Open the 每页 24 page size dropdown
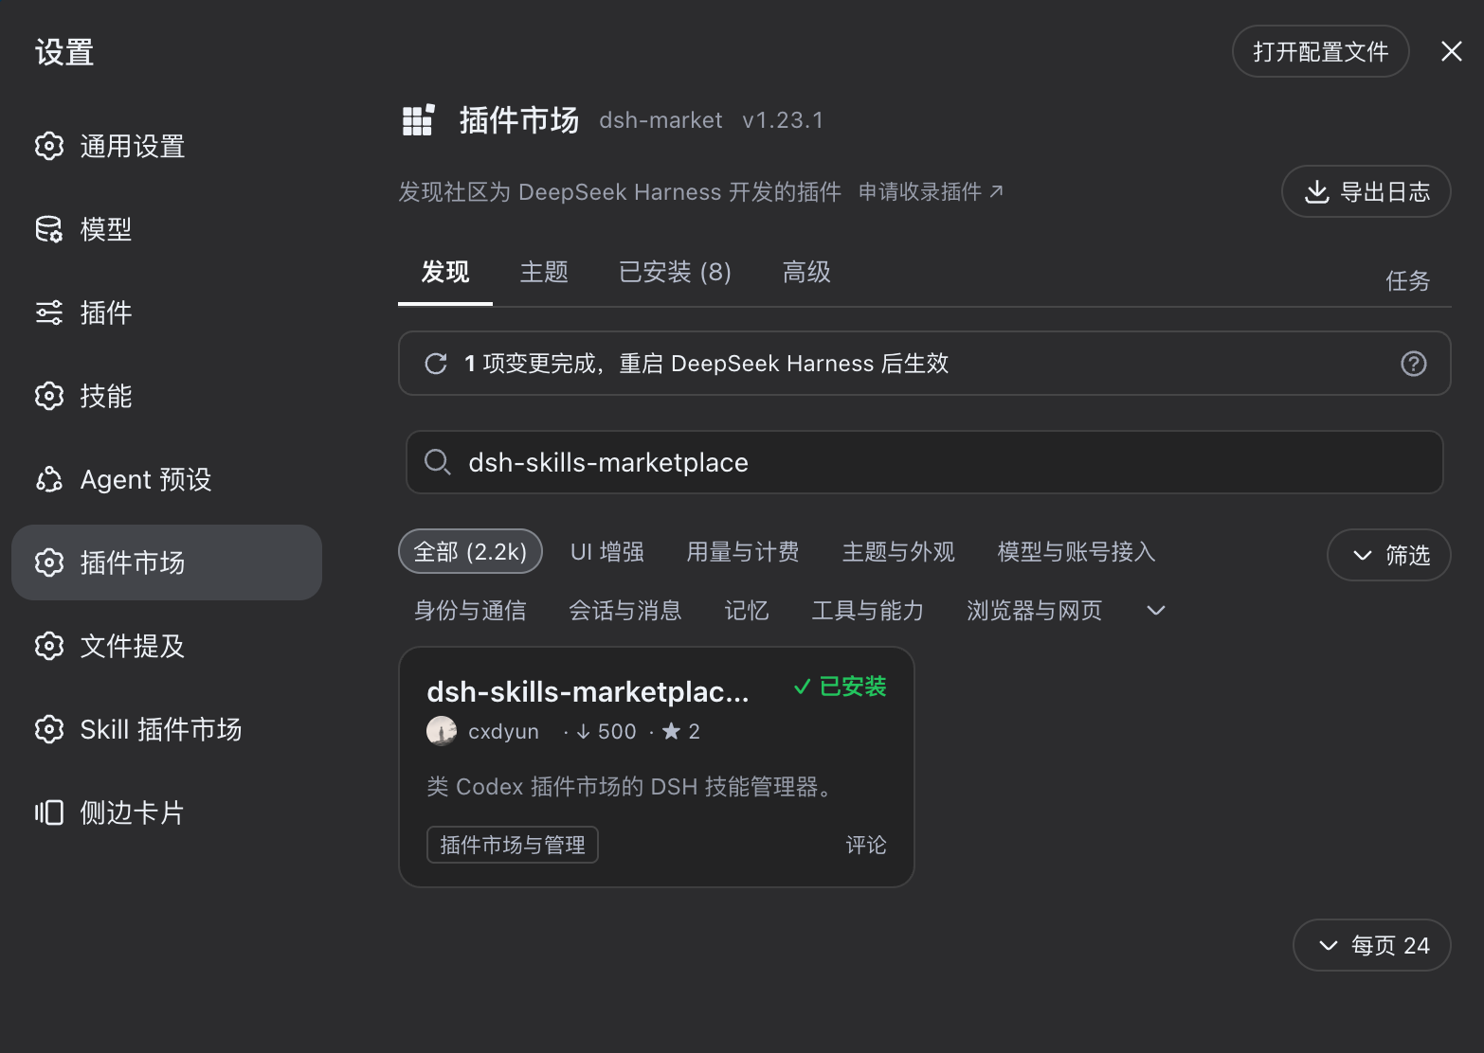Image resolution: width=1484 pixels, height=1053 pixels. tap(1372, 945)
